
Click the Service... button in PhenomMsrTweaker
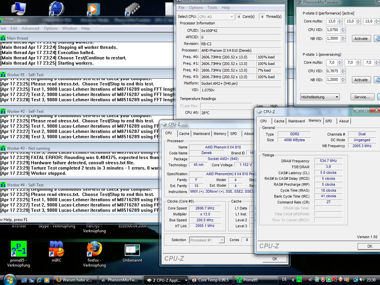tap(362, 97)
